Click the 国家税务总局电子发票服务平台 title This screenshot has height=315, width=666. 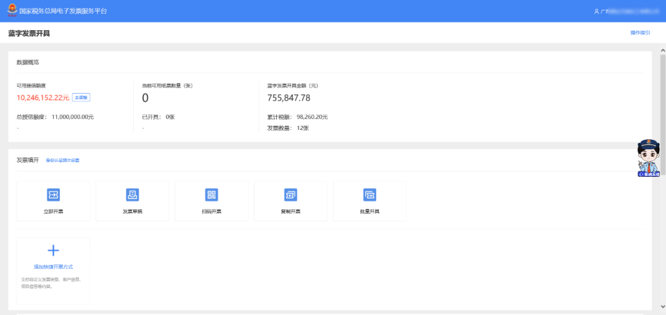point(64,11)
